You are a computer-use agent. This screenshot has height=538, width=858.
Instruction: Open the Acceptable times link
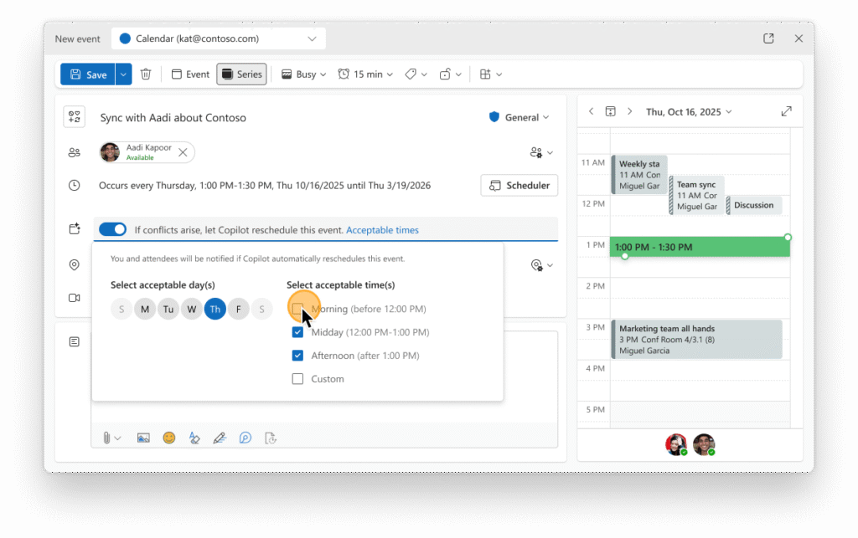pyautogui.click(x=382, y=230)
